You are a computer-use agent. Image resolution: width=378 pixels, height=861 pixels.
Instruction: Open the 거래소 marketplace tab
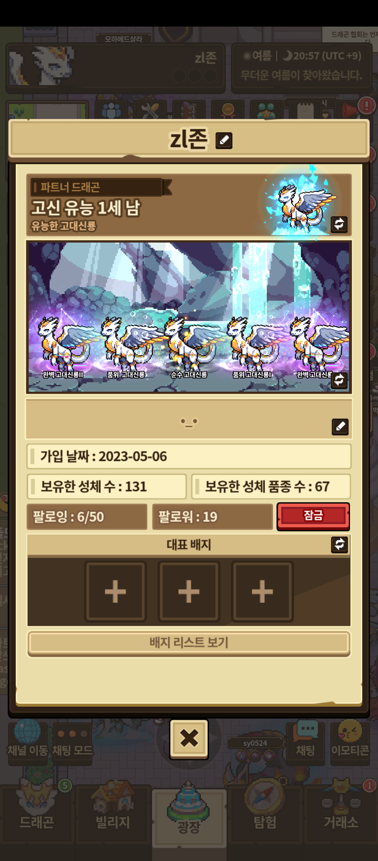coord(341,815)
